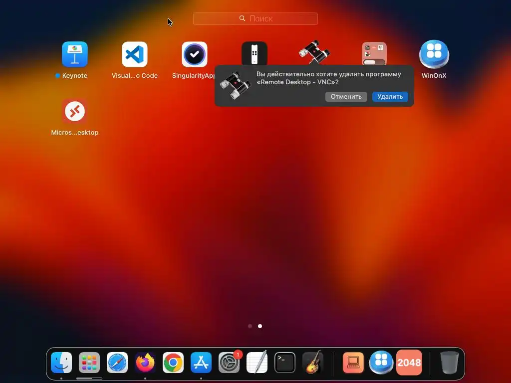The height and width of the screenshot is (383, 511).
Task: Open TextEdit from the Dock
Action: (257, 363)
